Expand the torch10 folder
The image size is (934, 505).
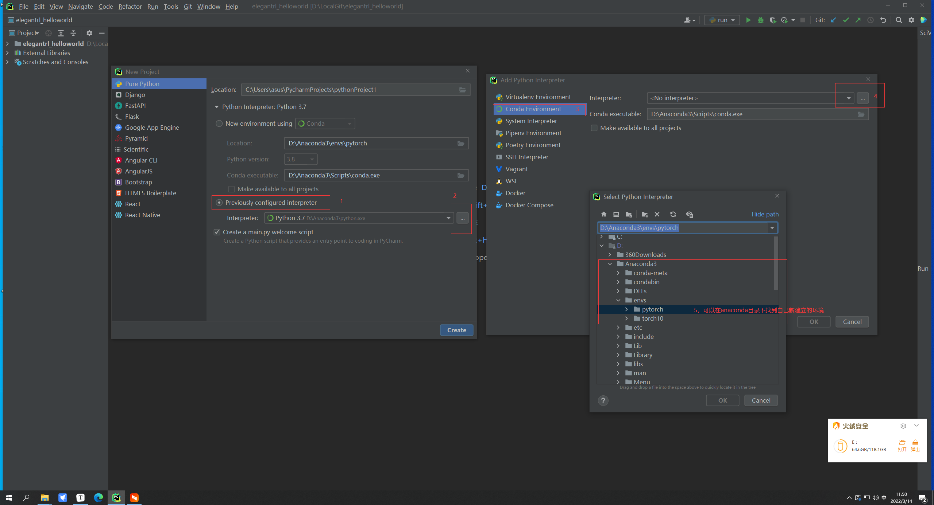626,318
